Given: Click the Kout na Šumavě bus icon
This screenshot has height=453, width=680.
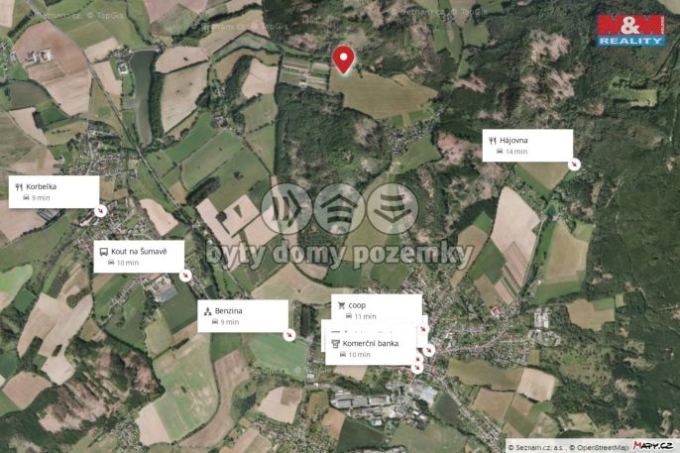Looking at the screenshot, I should coord(104,252).
